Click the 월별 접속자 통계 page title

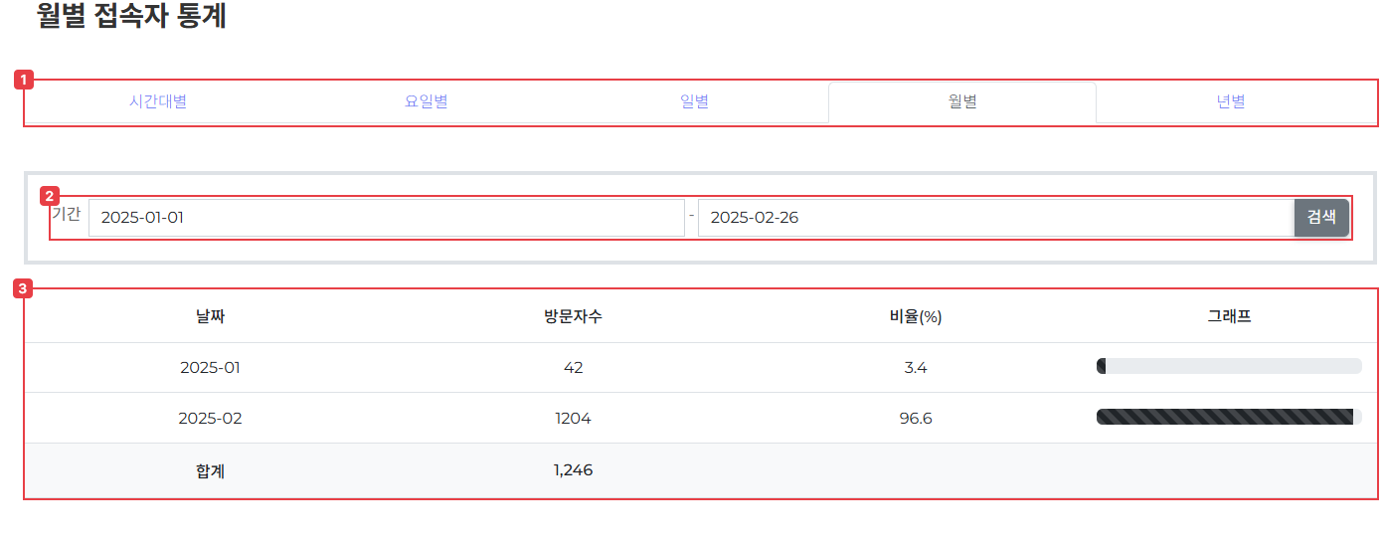(132, 17)
